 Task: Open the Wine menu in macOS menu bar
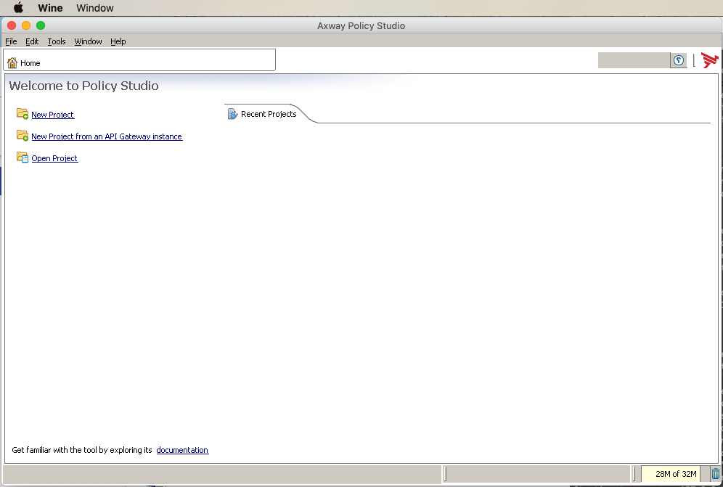tap(50, 8)
